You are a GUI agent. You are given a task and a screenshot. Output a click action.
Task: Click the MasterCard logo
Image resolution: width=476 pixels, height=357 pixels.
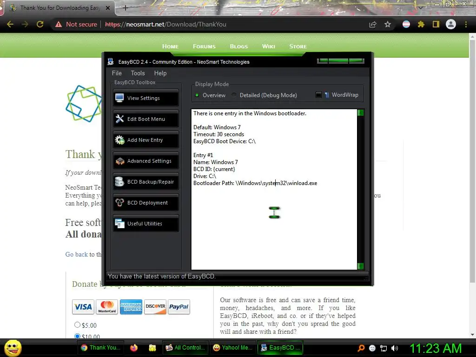pos(107,307)
